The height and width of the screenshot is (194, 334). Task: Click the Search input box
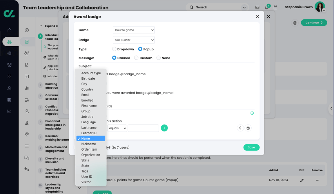[x=217, y=7]
